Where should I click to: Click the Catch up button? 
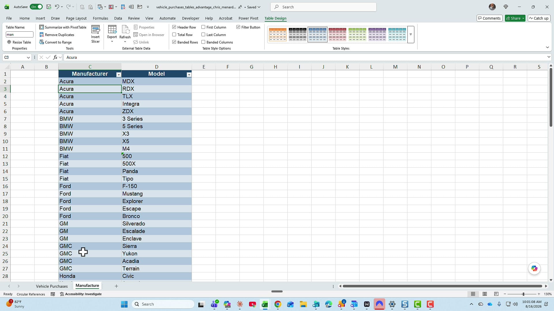(x=539, y=18)
